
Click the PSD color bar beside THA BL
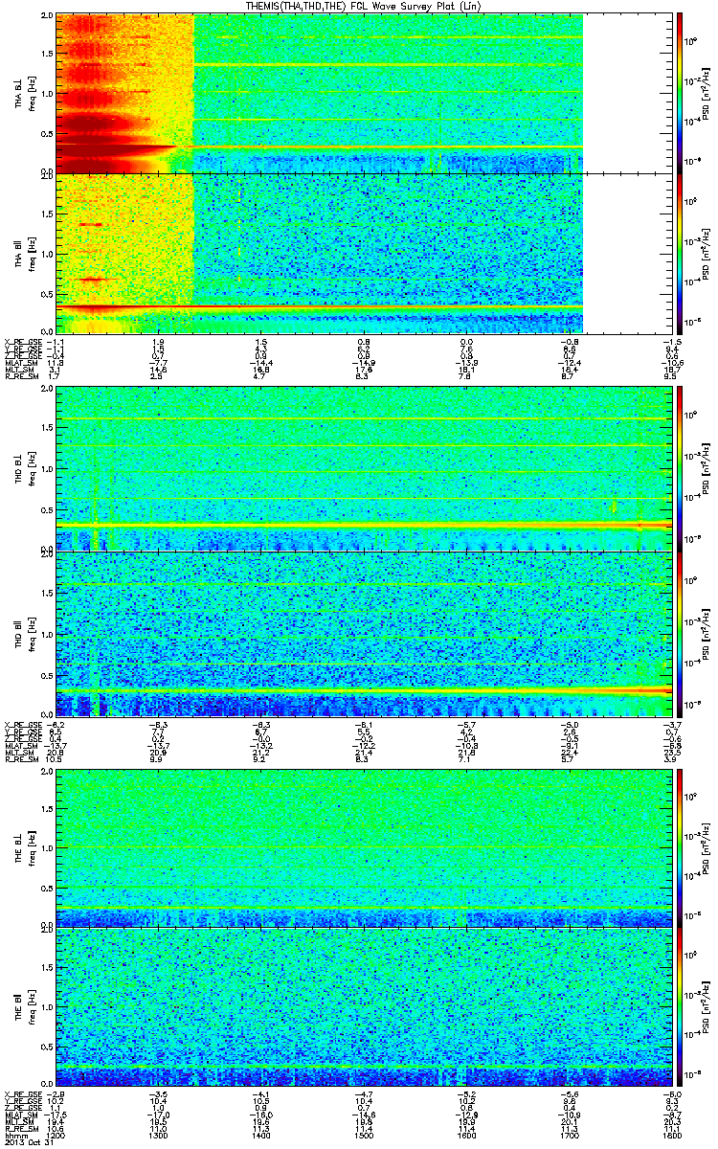pos(680,94)
